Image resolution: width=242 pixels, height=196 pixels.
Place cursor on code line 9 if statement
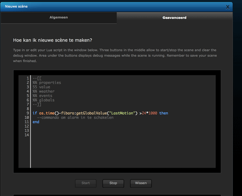click(x=100, y=113)
